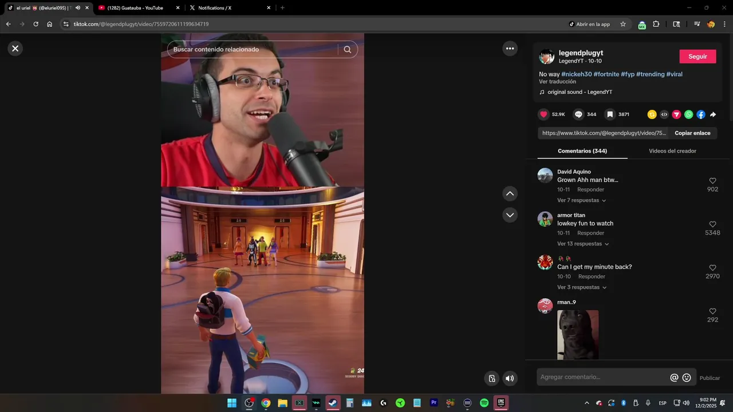This screenshot has height=412, width=733.
Task: Open media controls in toolbar
Action: click(697, 24)
